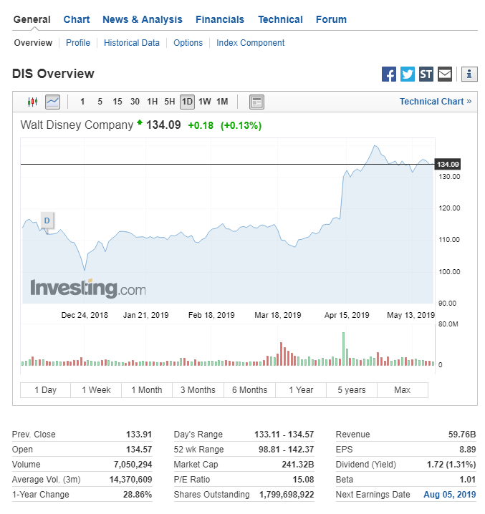Screen dimensions: 485x514
Task: Select the Overview sub-tab
Action: (x=33, y=43)
